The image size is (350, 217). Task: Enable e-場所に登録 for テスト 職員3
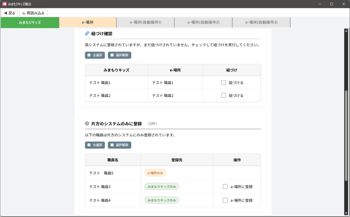[225, 187]
